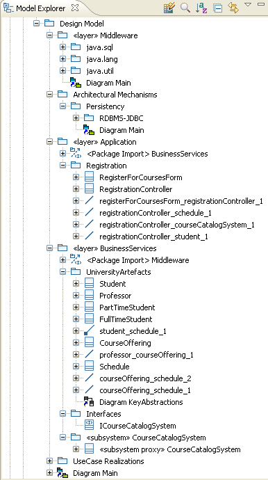Click the RegistrationController class icon
Screen dimensions: 268x480
pos(90,189)
